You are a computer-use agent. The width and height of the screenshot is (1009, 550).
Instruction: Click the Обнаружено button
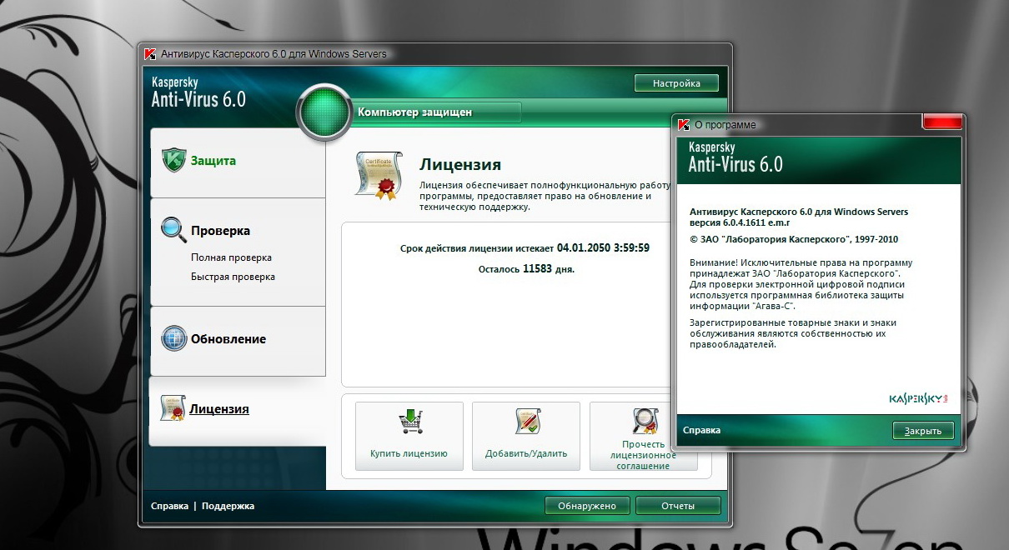pyautogui.click(x=587, y=505)
